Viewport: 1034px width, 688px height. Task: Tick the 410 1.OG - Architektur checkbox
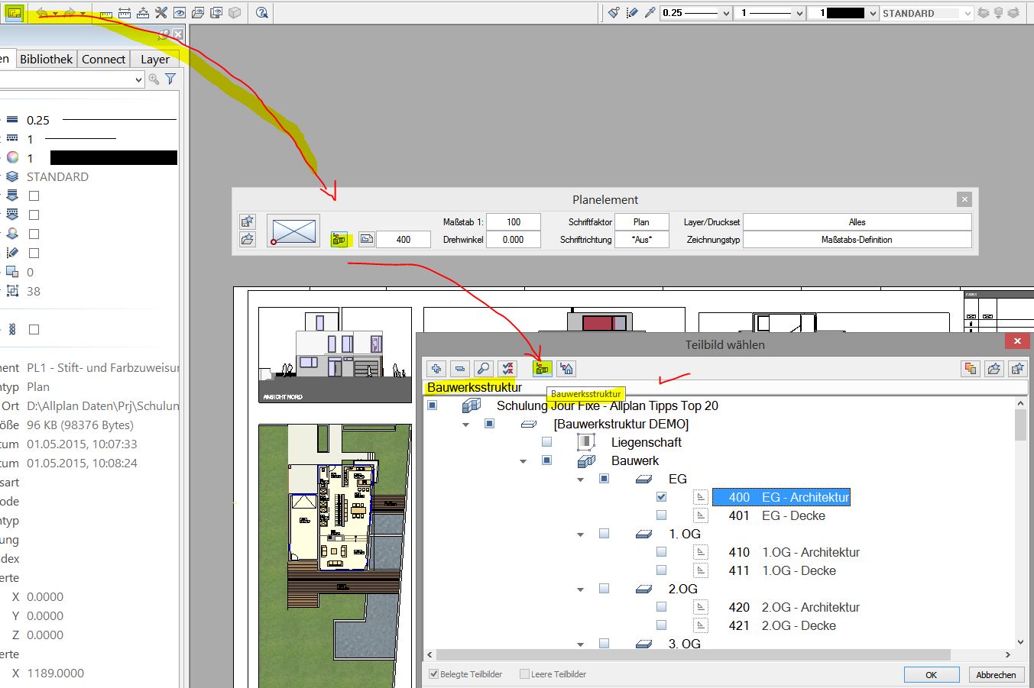tap(661, 552)
